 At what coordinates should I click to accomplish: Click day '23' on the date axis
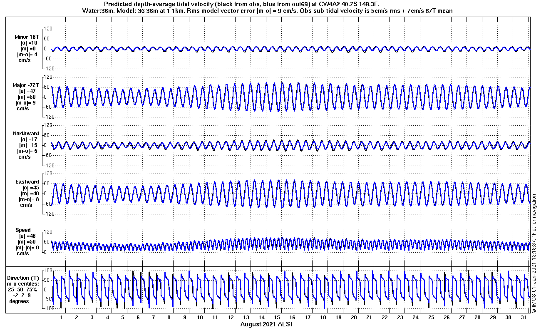(400, 318)
